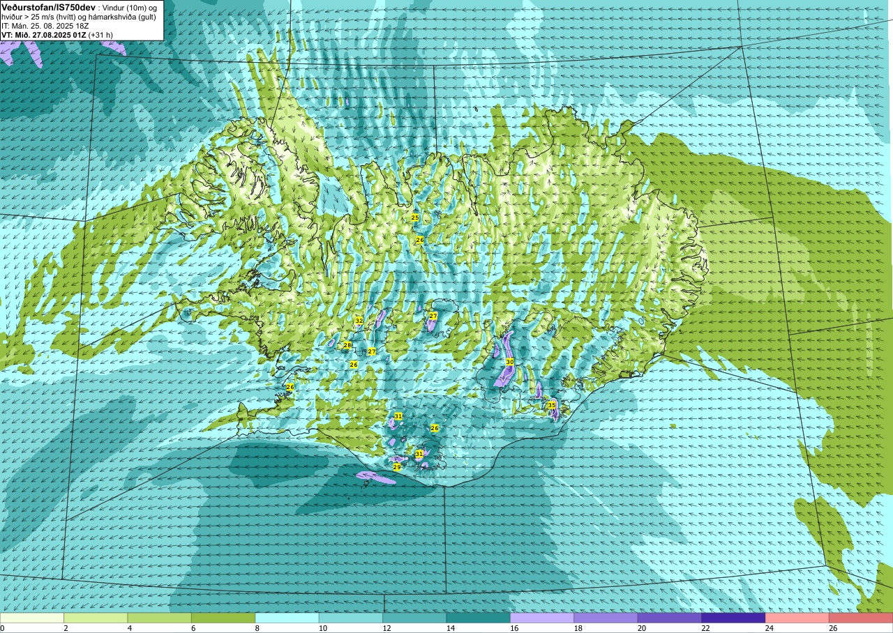Pick the 4–6 m/s green legend swatch
The width and height of the screenshot is (893, 633).
coord(160,618)
